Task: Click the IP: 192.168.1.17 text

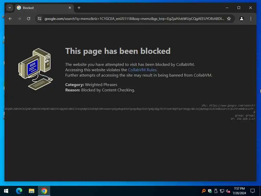Action: pyautogui.click(x=243, y=119)
